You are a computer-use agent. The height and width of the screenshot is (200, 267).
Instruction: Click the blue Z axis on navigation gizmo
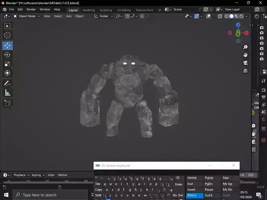click(x=238, y=25)
